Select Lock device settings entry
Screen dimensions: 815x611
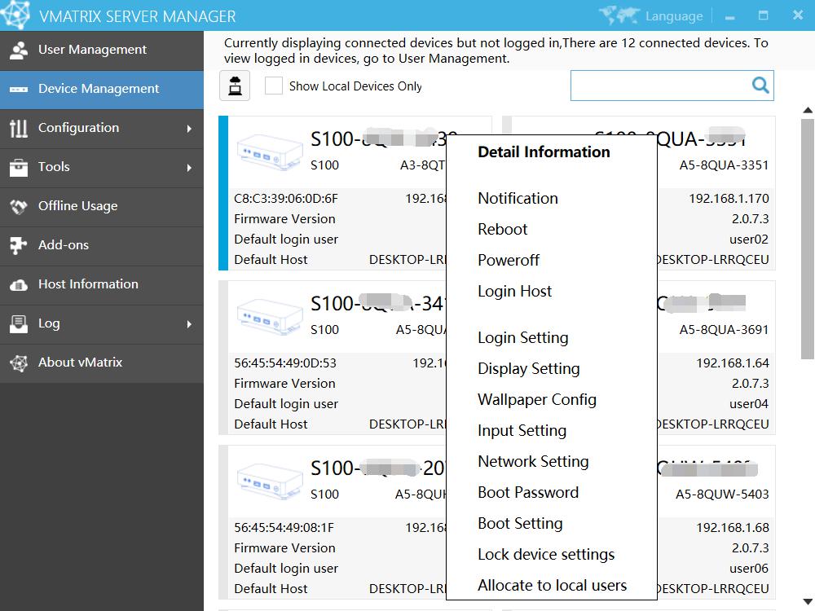tap(546, 554)
